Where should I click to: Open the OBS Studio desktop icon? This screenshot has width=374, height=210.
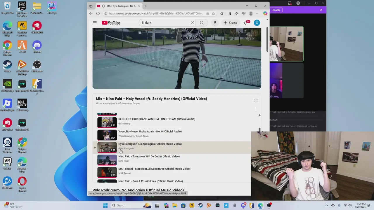point(37,66)
